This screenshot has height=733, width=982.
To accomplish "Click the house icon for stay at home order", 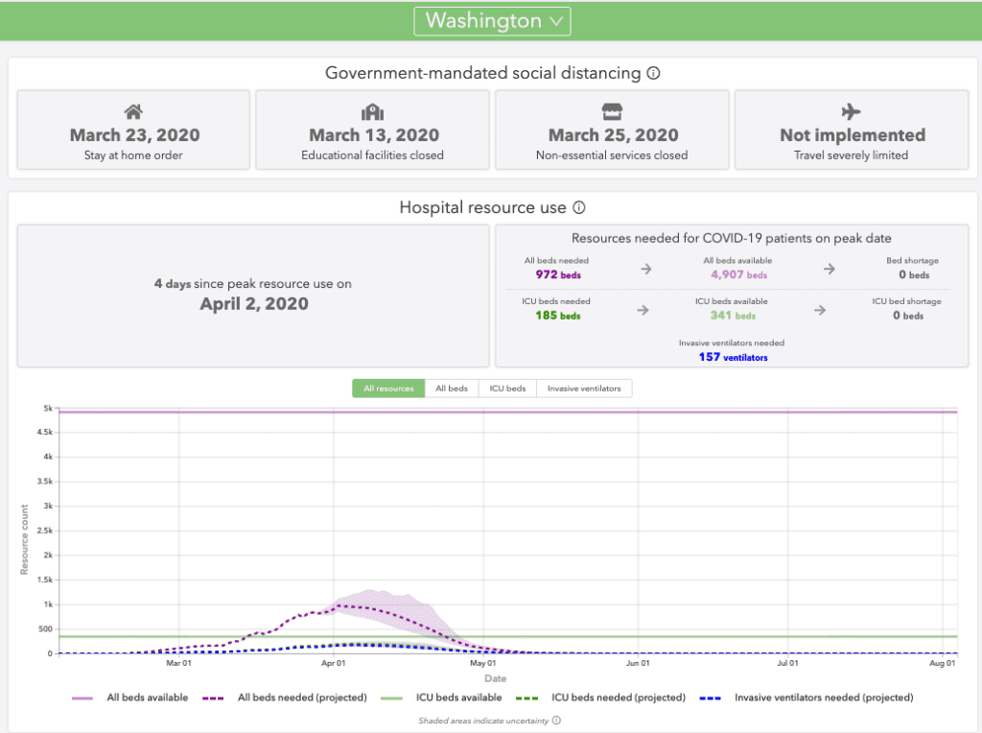I will pyautogui.click(x=134, y=111).
